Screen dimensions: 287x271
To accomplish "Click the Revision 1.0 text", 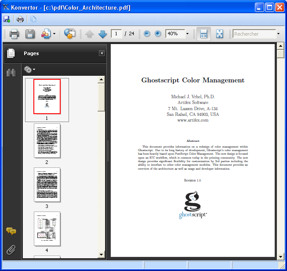I will tap(193, 180).
